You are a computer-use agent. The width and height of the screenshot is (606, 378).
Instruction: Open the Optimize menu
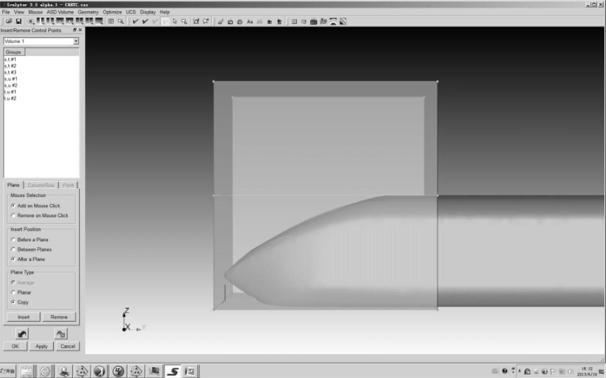[112, 12]
